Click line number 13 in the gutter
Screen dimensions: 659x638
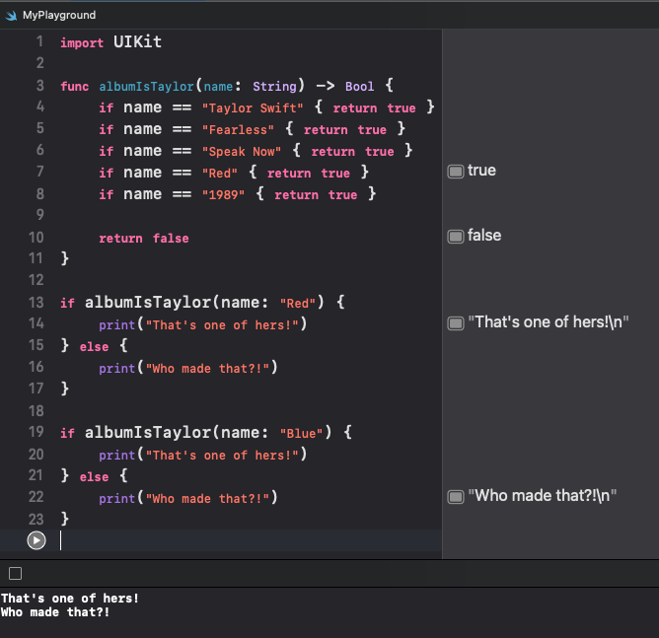click(37, 303)
